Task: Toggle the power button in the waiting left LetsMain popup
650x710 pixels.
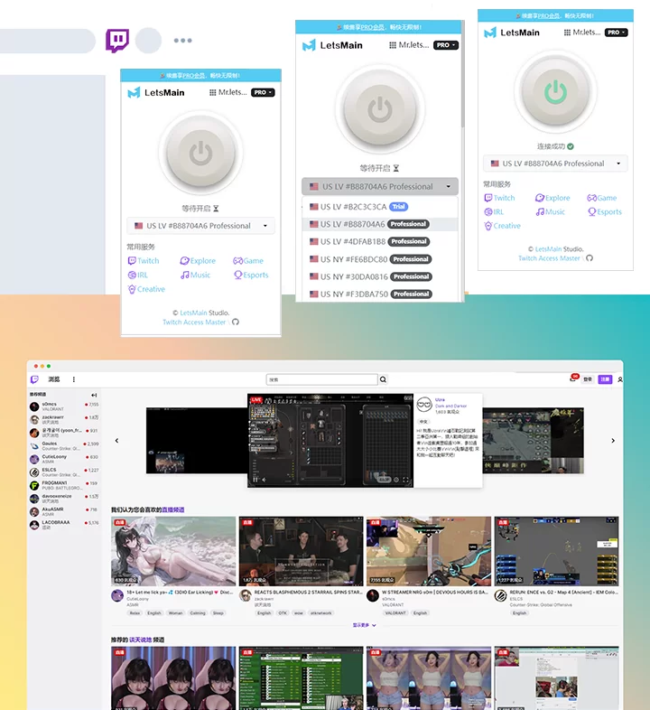Action: (x=201, y=153)
